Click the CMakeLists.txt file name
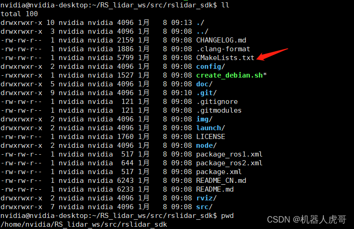The image size is (354, 229). pyautogui.click(x=225, y=58)
